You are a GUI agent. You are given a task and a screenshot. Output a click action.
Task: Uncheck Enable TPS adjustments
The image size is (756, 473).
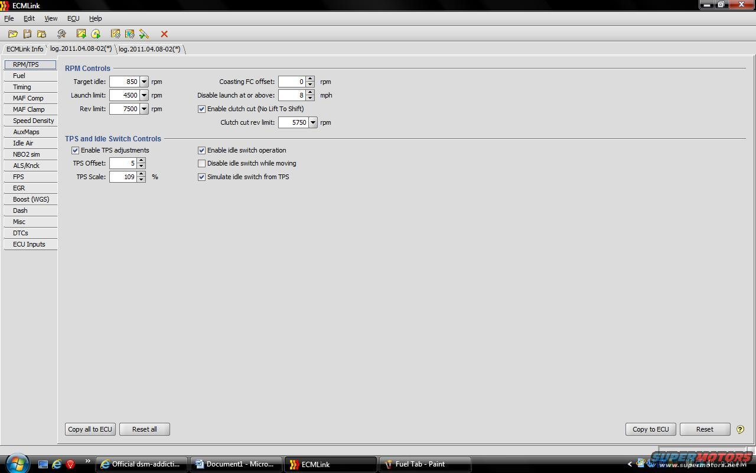(x=75, y=150)
